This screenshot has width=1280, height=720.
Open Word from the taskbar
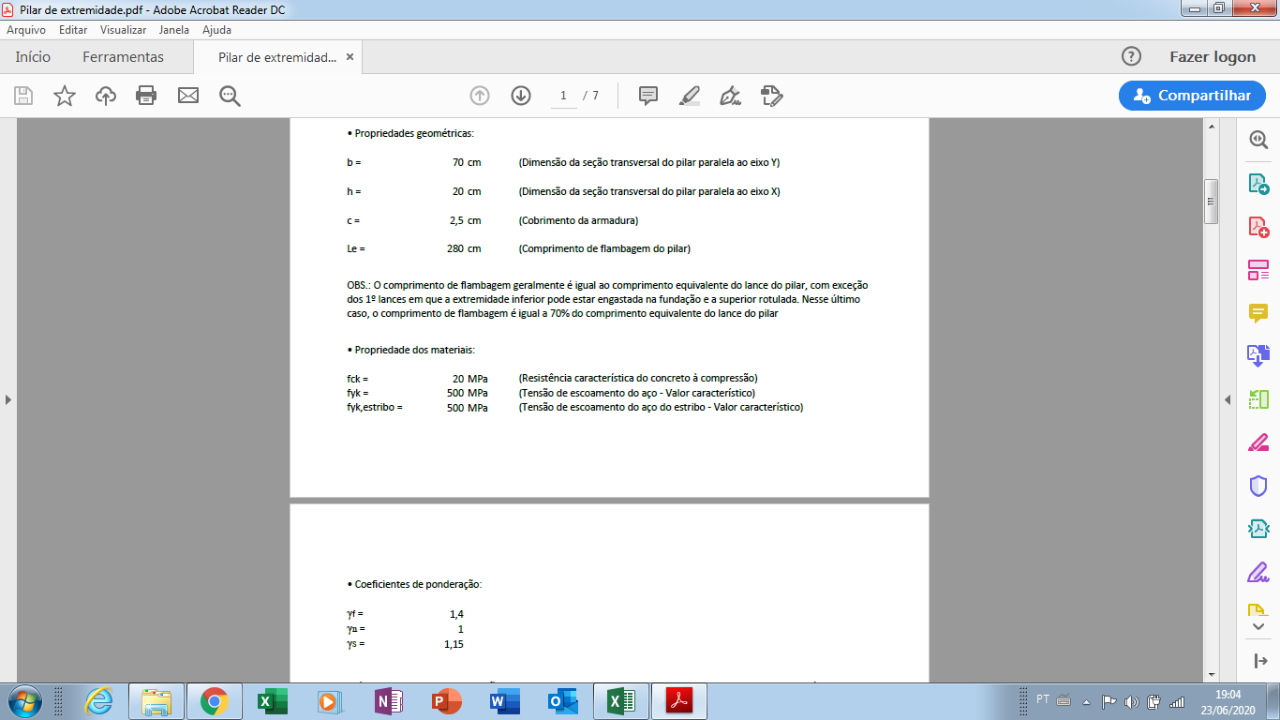point(504,701)
